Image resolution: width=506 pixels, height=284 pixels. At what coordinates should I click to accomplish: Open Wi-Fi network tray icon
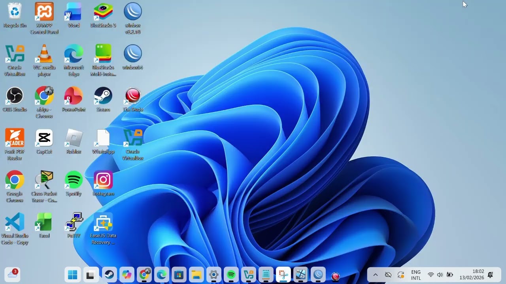tap(431, 275)
